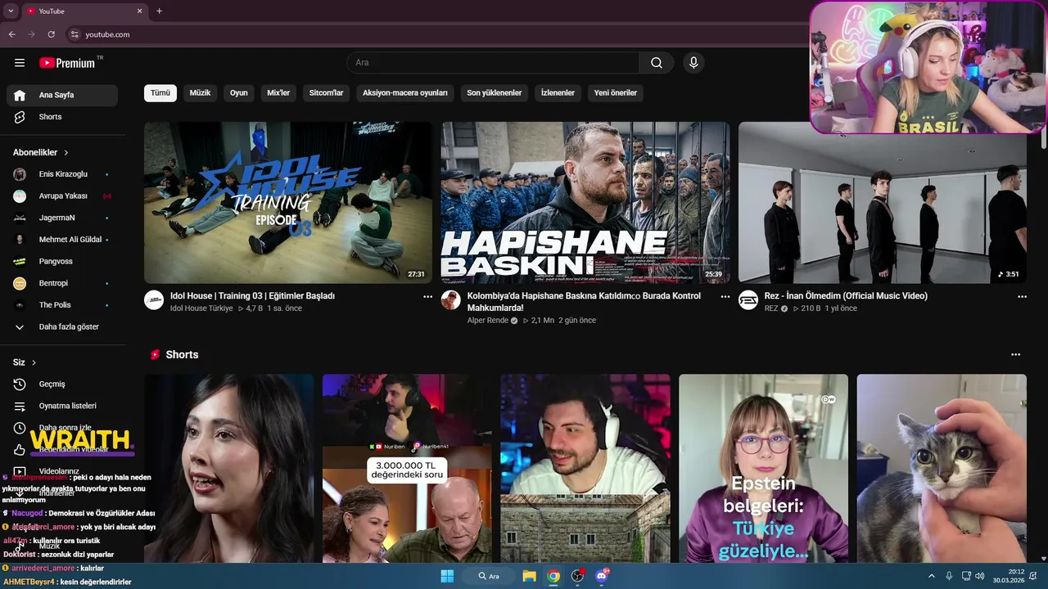Go to Ana Sayfa in sidebar
Screen dimensions: 1048x589
62,95
